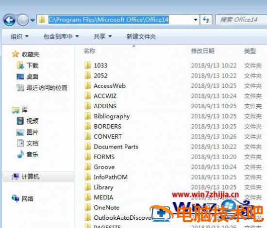Screen dimensions: 267x228
Task: Open the recent pages dropdown arrow
Action: (33, 20)
